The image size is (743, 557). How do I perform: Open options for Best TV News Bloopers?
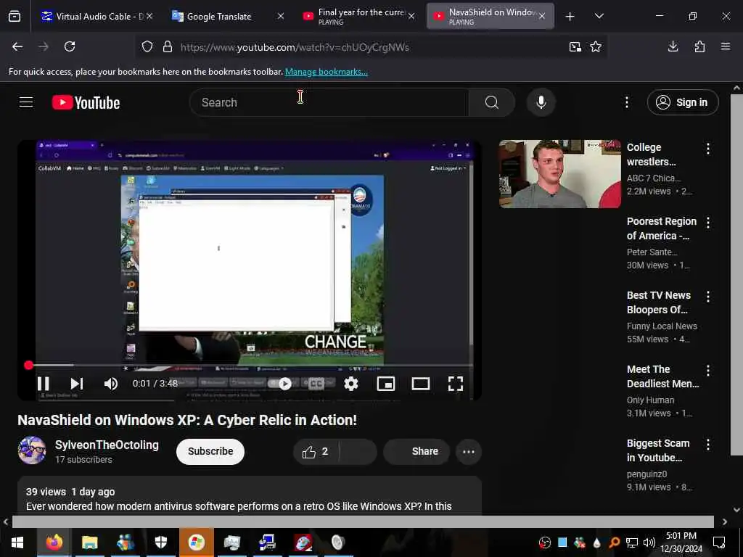tap(708, 297)
